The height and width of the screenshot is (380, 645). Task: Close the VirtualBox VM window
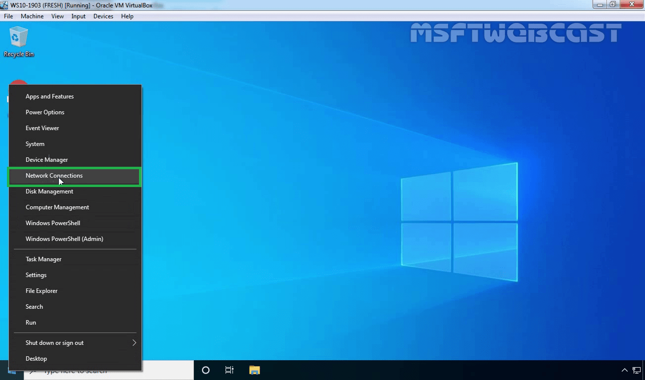[631, 4]
